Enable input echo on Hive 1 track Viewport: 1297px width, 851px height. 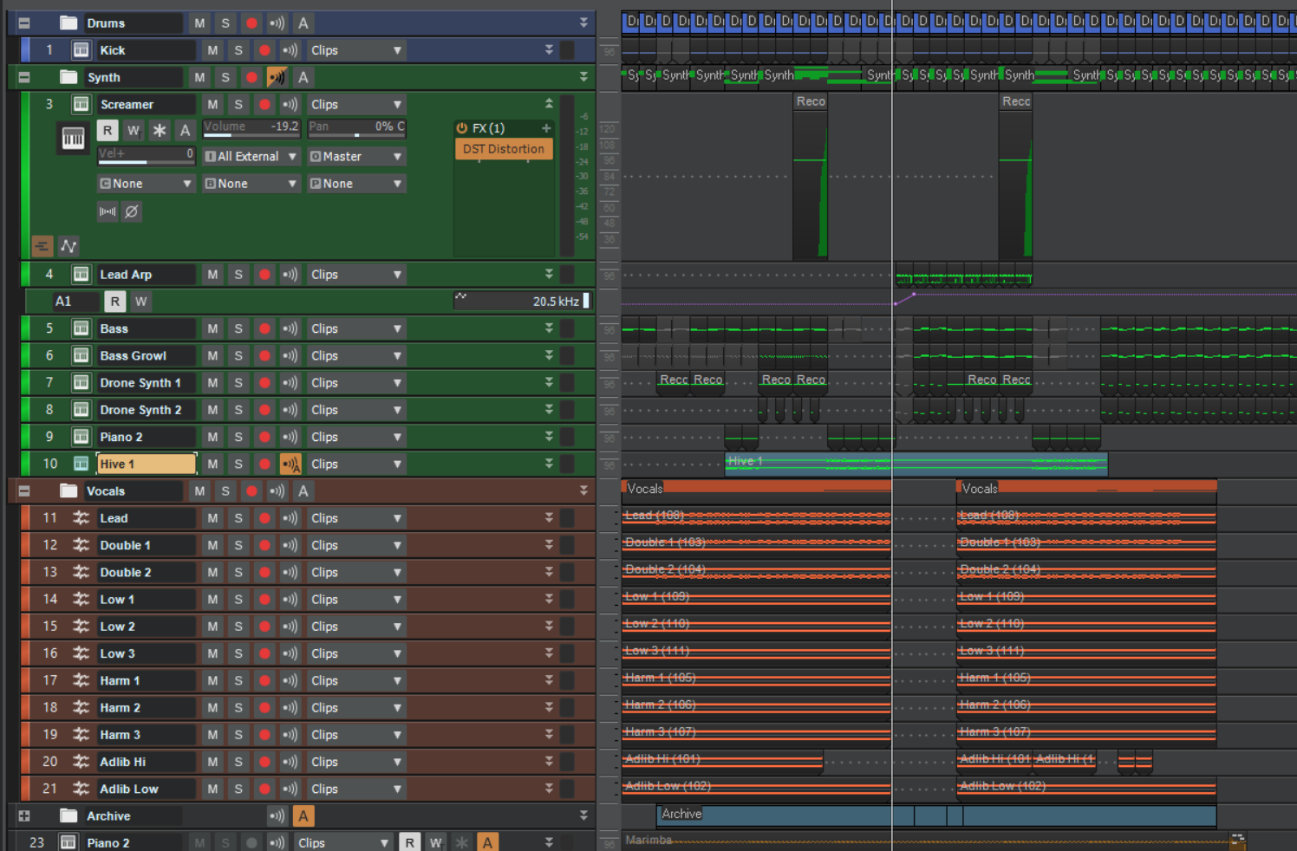(290, 464)
